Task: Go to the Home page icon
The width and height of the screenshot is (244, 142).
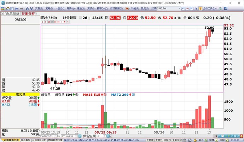Action: coord(8,8)
